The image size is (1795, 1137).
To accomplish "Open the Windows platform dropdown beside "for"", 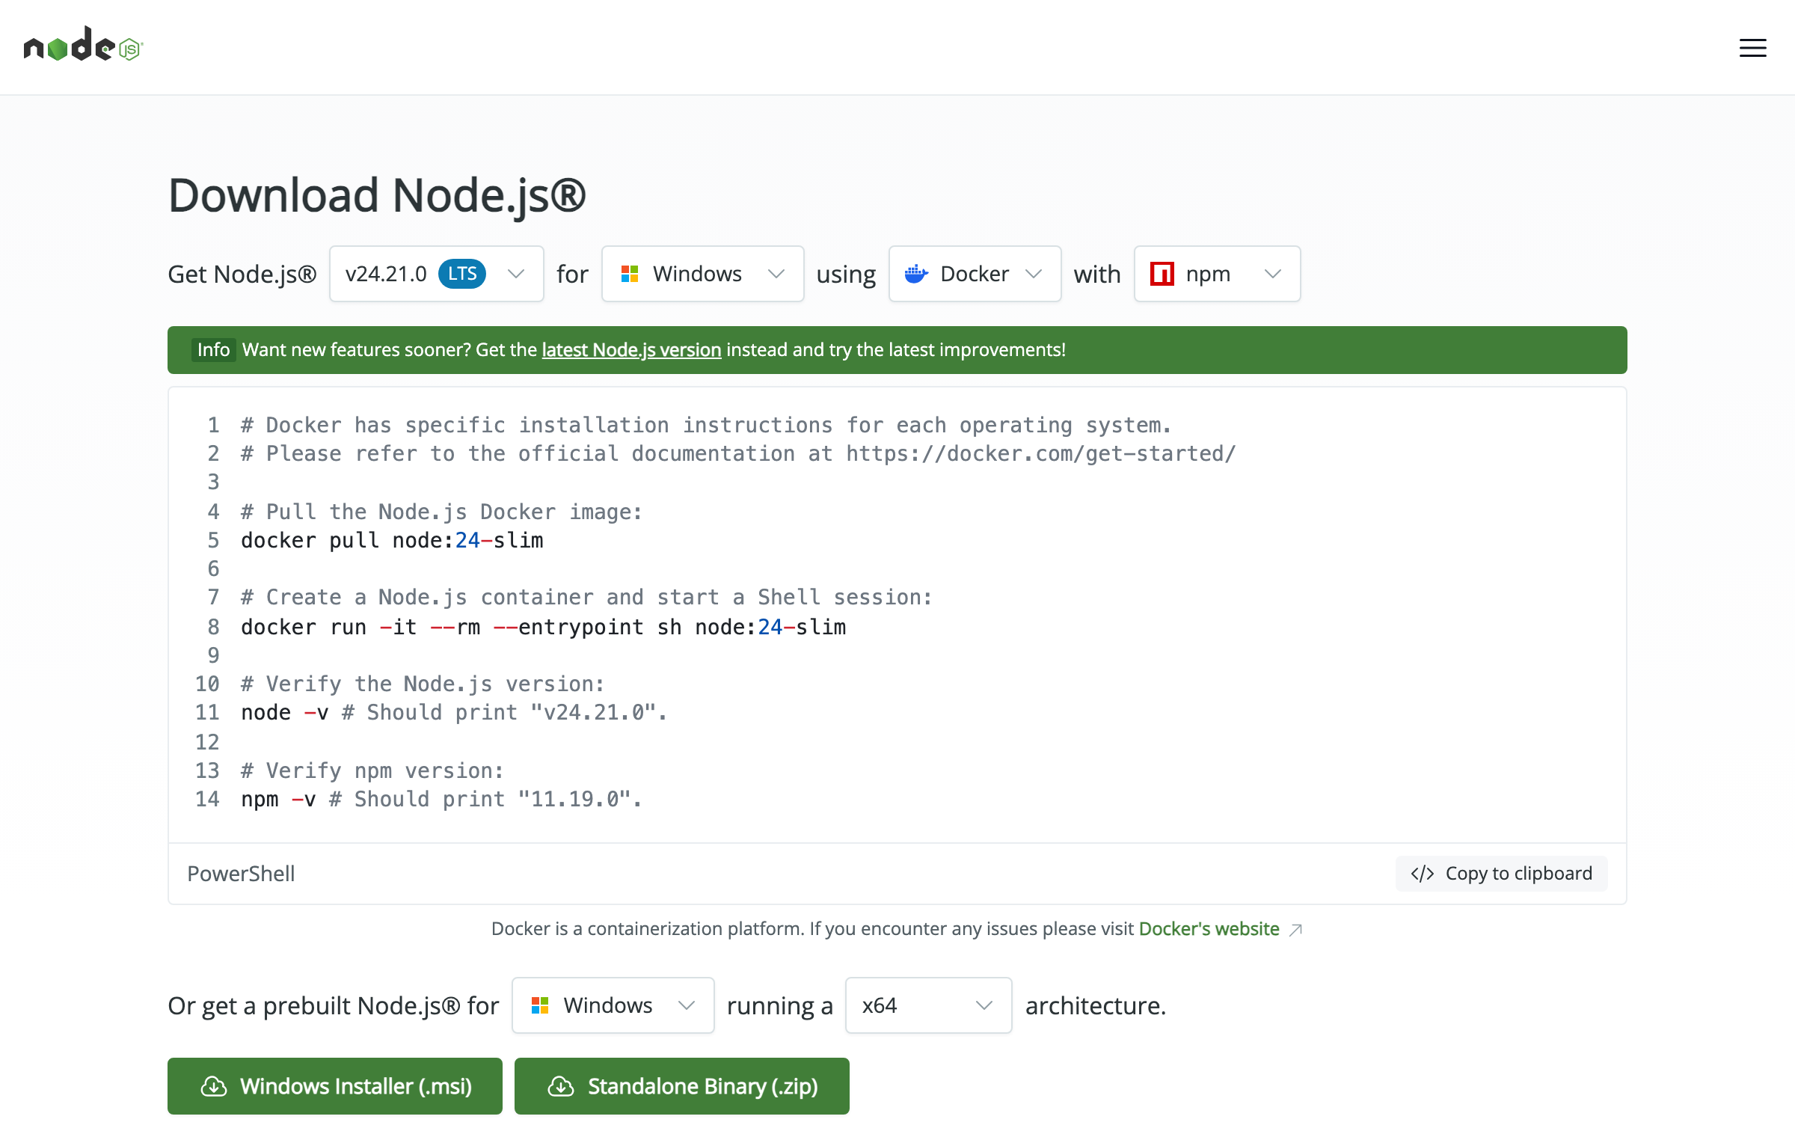I will (x=702, y=274).
